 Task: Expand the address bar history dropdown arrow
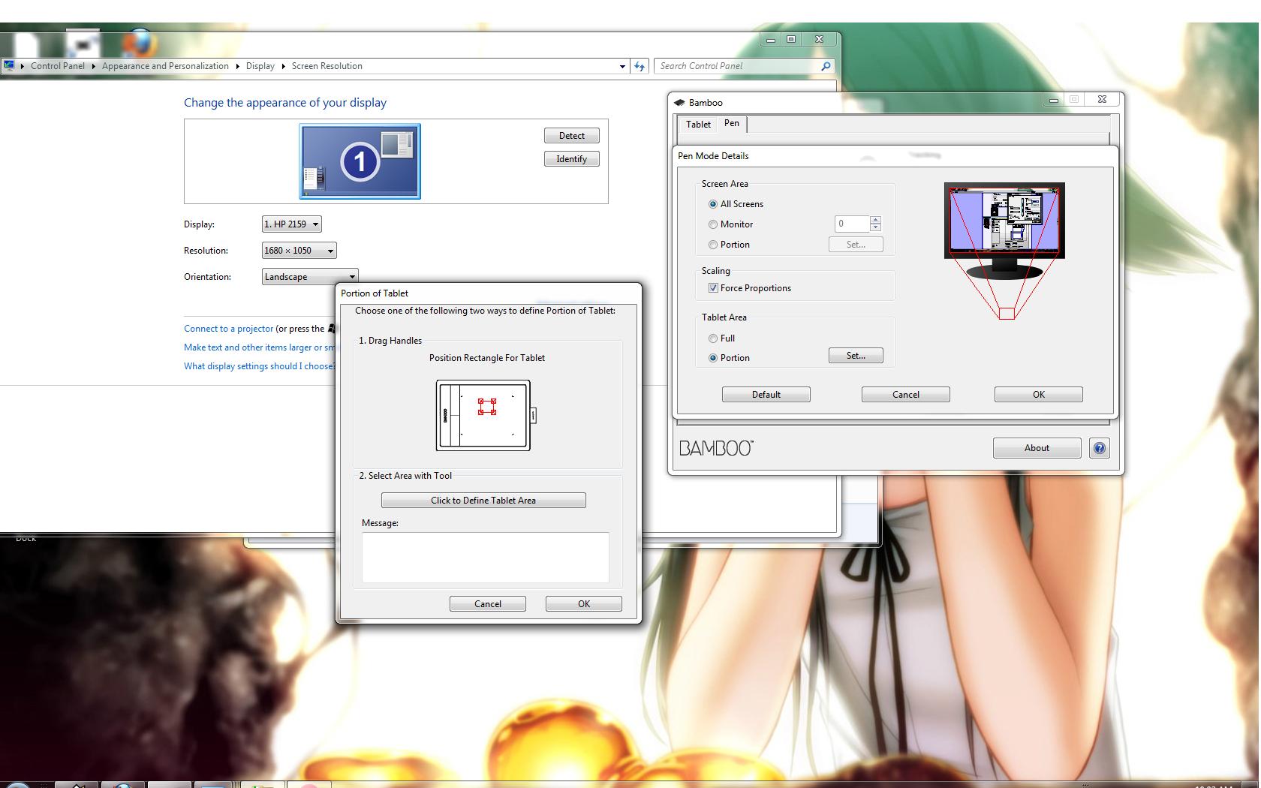pos(622,66)
